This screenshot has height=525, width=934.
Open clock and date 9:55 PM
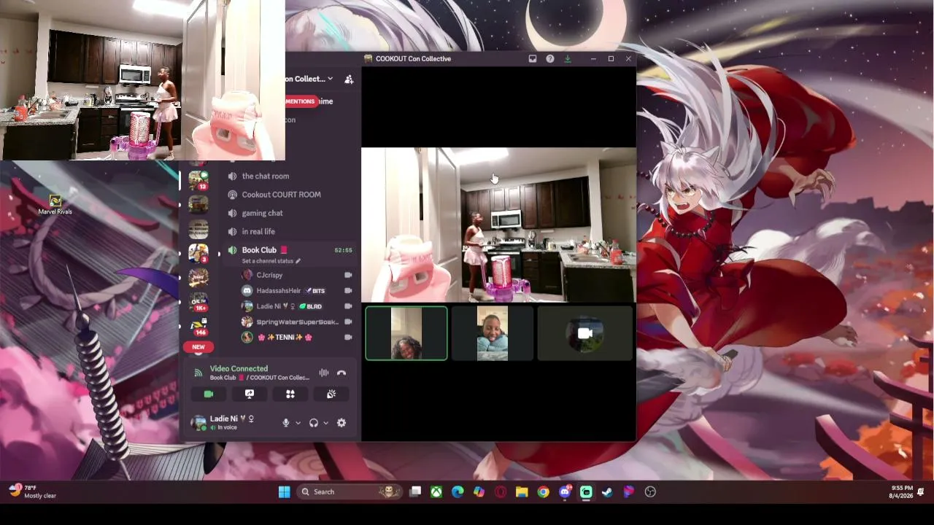coord(902,492)
